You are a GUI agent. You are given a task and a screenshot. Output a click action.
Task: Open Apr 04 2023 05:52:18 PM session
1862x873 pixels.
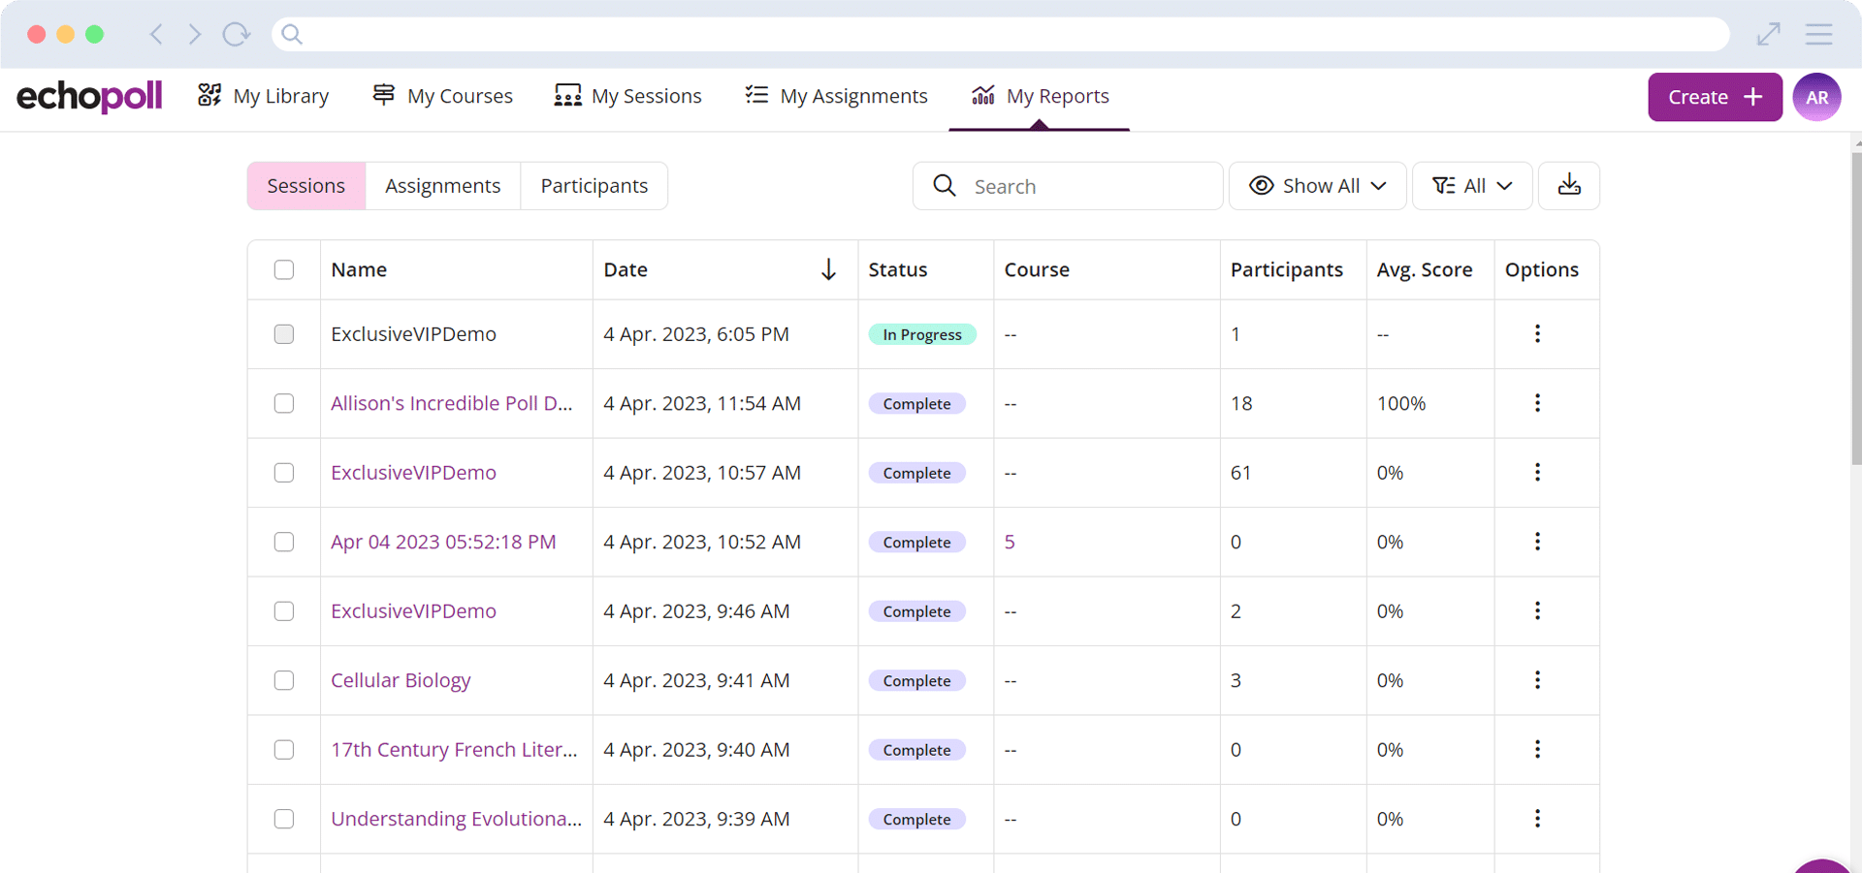coord(443,542)
